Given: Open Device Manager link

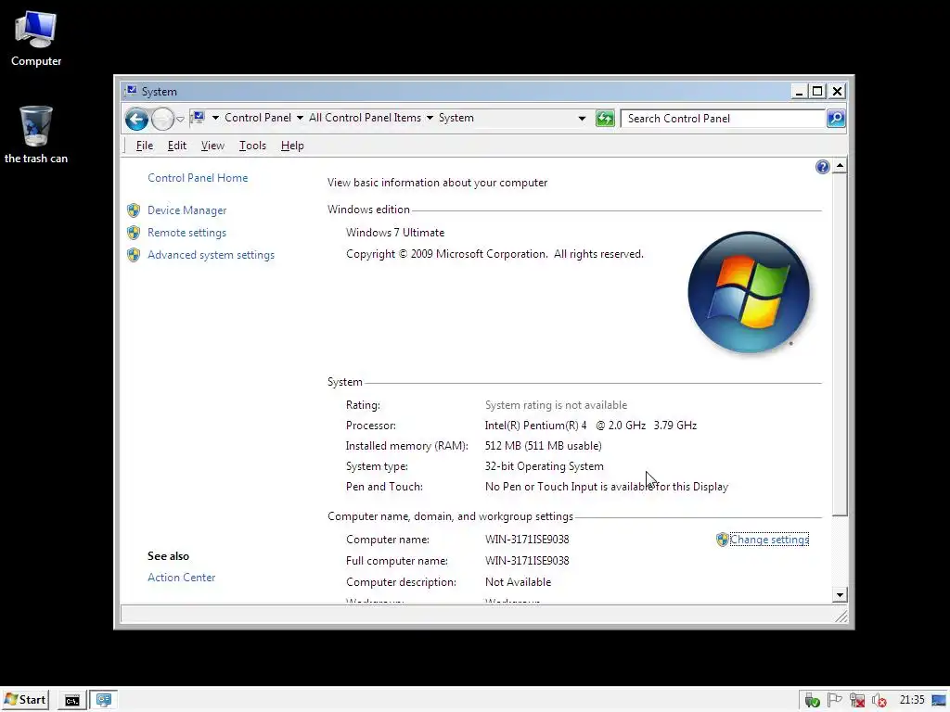Looking at the screenshot, I should point(186,210).
